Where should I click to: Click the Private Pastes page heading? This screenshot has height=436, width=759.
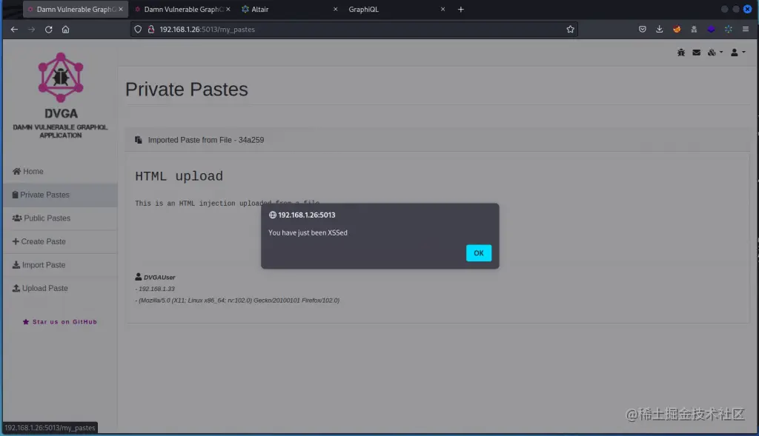point(186,90)
